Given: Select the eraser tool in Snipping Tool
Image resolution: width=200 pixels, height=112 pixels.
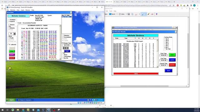Looking at the screenshot, I should (x=152, y=14).
